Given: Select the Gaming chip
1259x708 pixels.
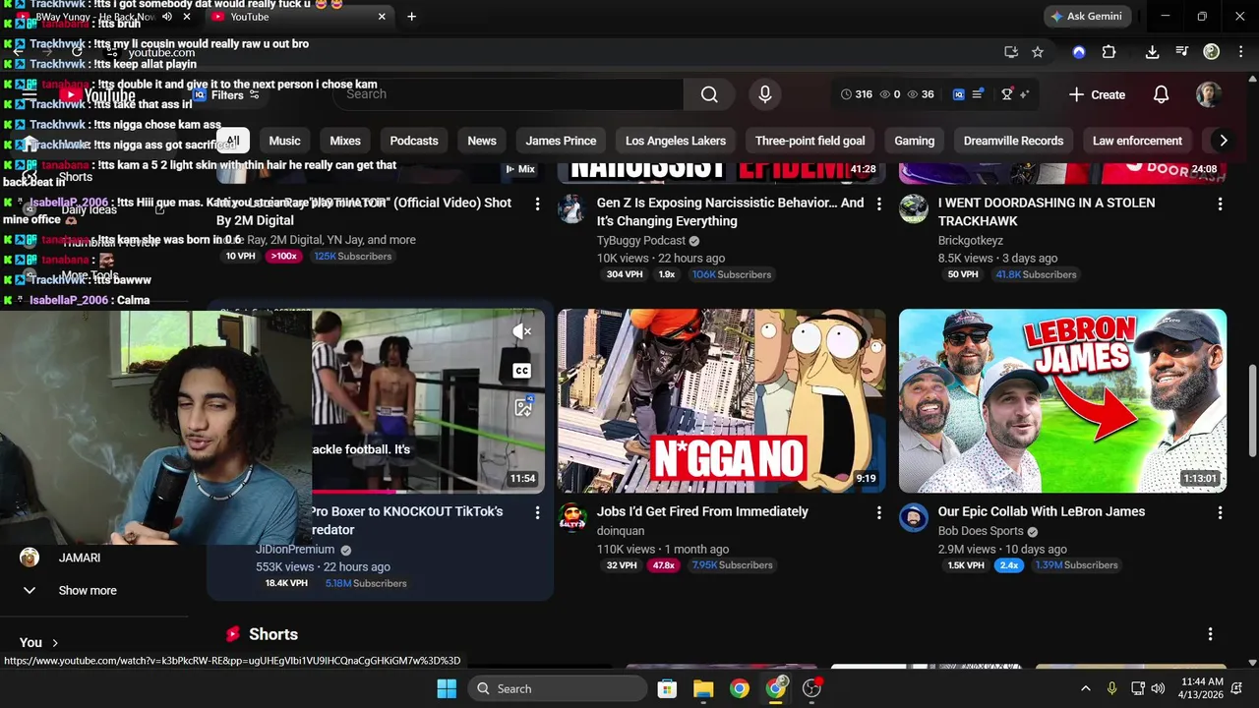Looking at the screenshot, I should click(x=915, y=141).
